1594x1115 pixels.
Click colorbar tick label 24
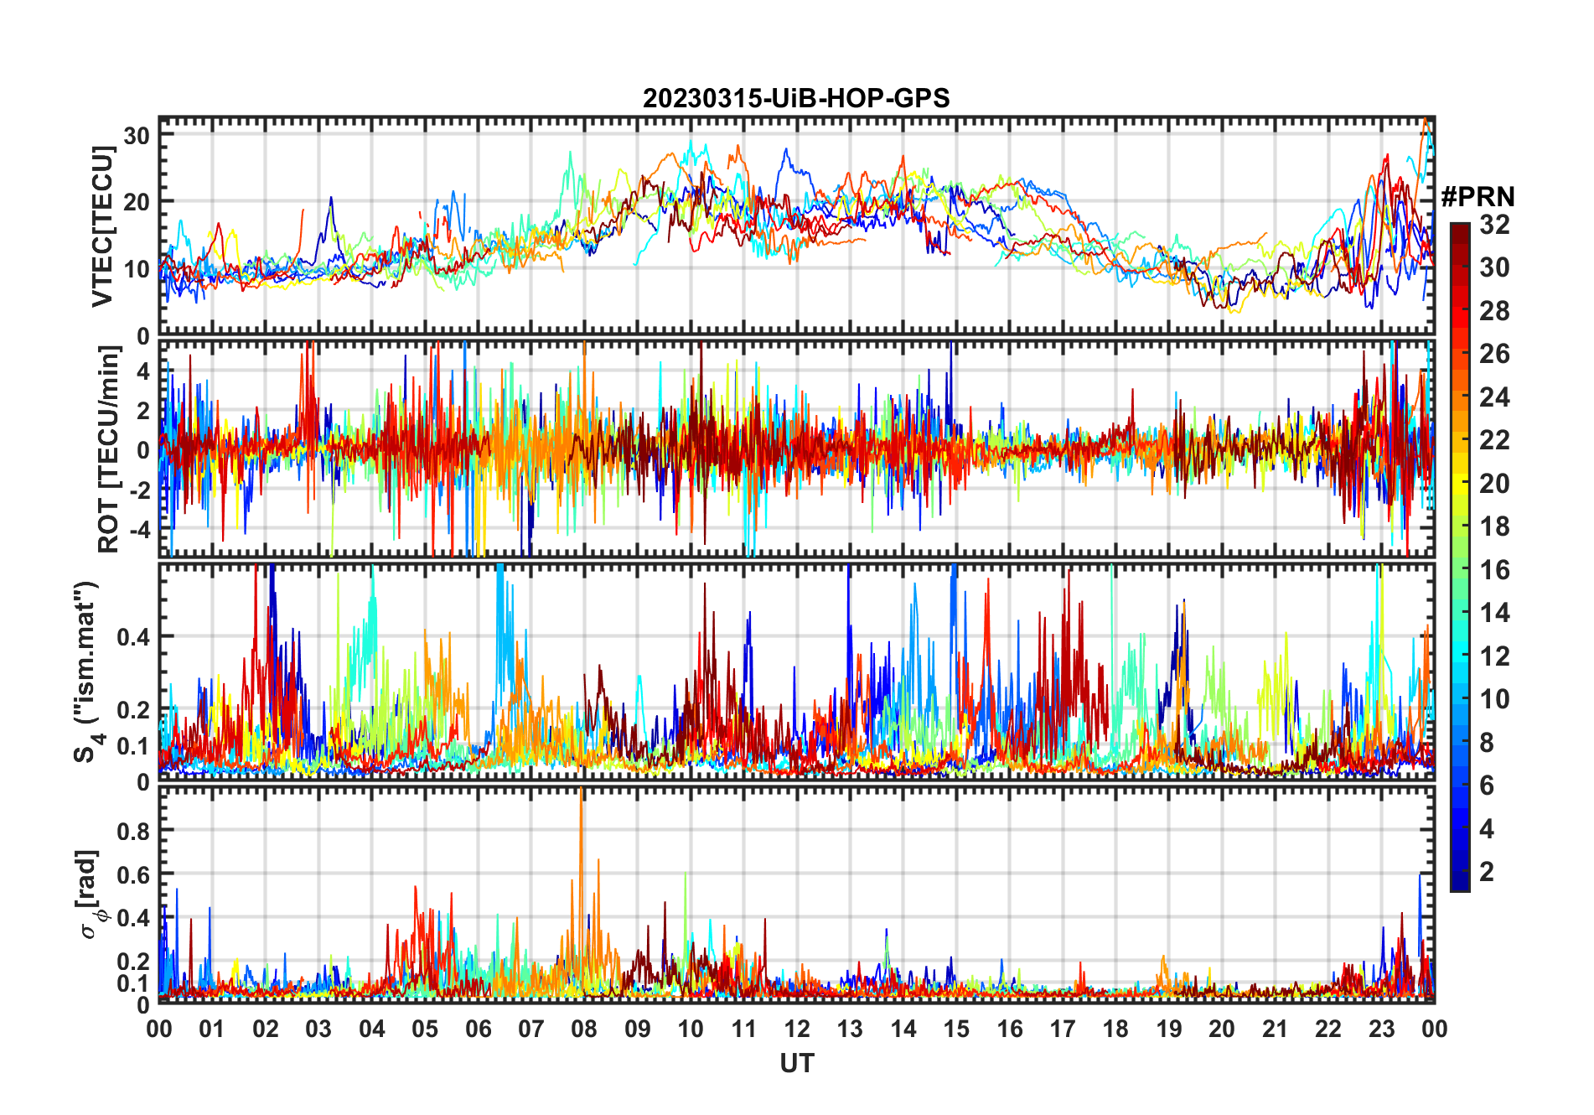tap(1494, 397)
